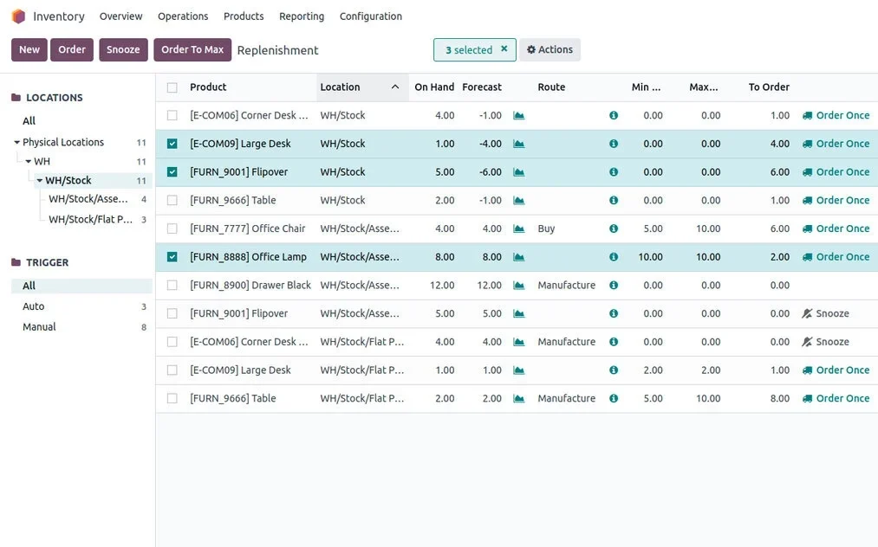Click the Order To Max button
The image size is (878, 547).
pos(192,49)
